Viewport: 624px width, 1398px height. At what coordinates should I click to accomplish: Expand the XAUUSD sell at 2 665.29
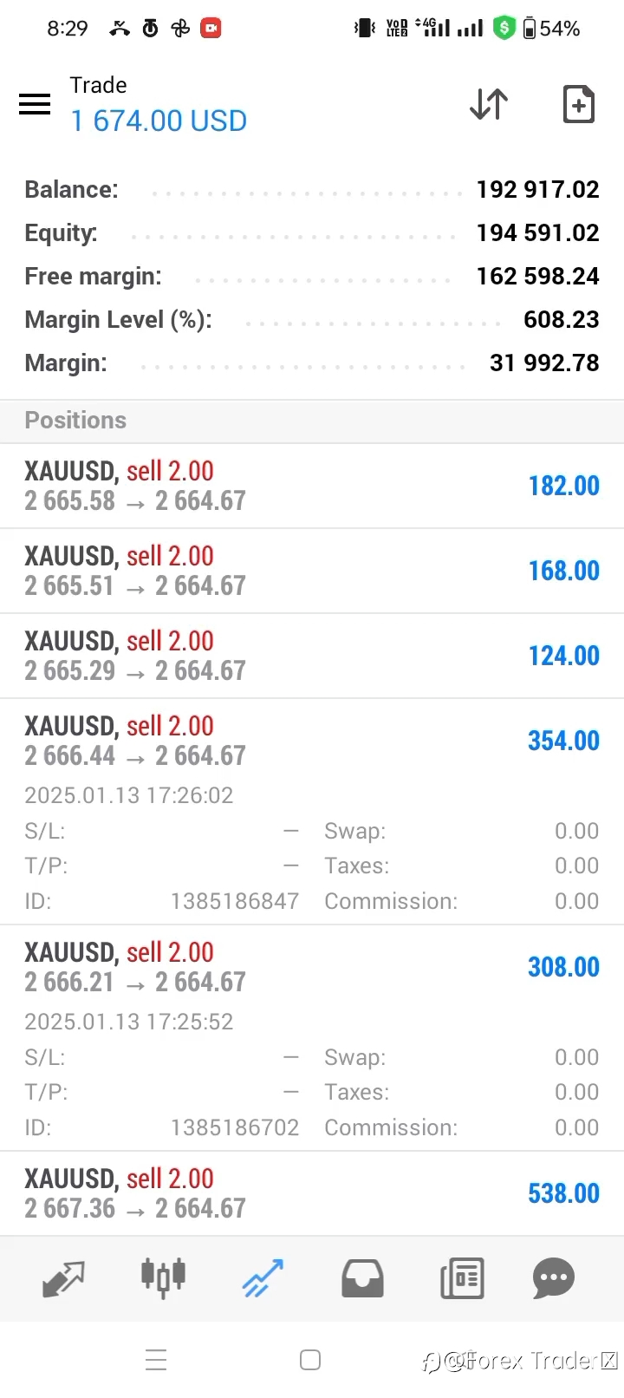(312, 656)
